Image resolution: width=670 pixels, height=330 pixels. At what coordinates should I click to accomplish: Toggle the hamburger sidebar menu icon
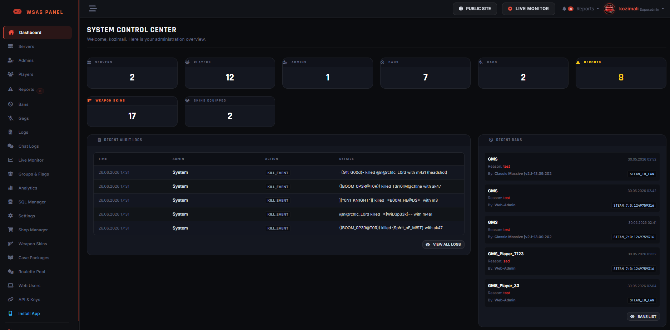(x=93, y=9)
